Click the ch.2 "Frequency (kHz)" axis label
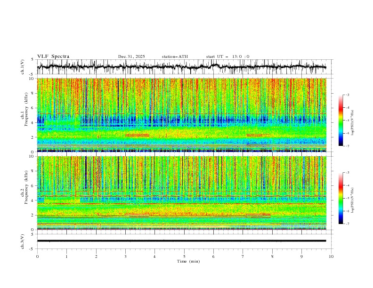Viewport: 373px width, 288px height. [26, 187]
